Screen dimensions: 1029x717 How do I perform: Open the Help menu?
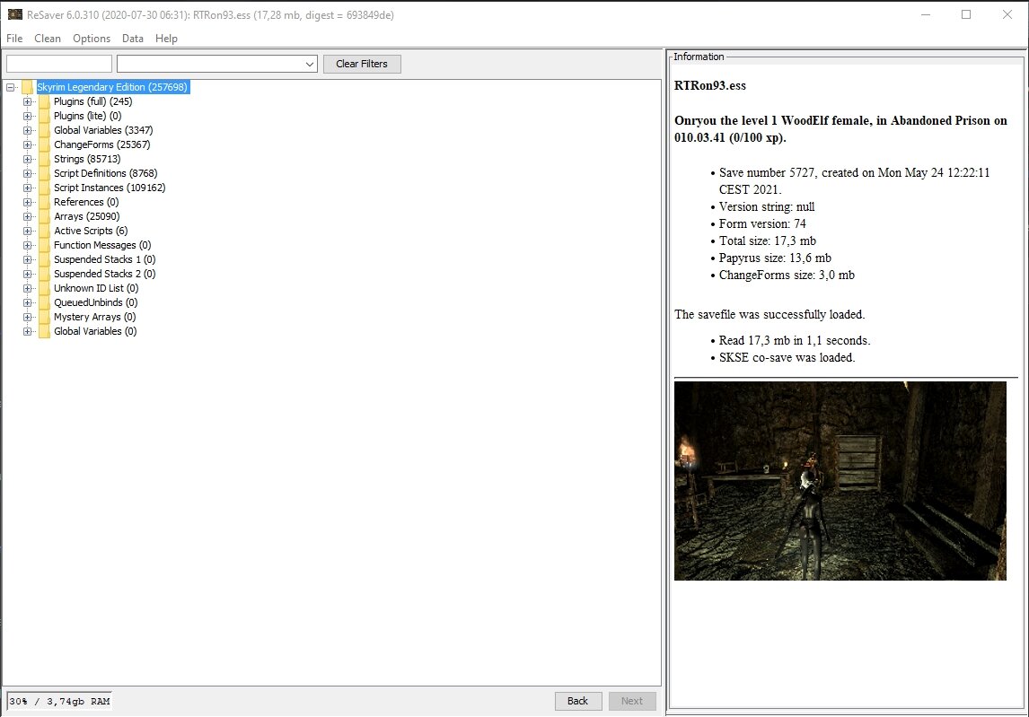[x=166, y=38]
